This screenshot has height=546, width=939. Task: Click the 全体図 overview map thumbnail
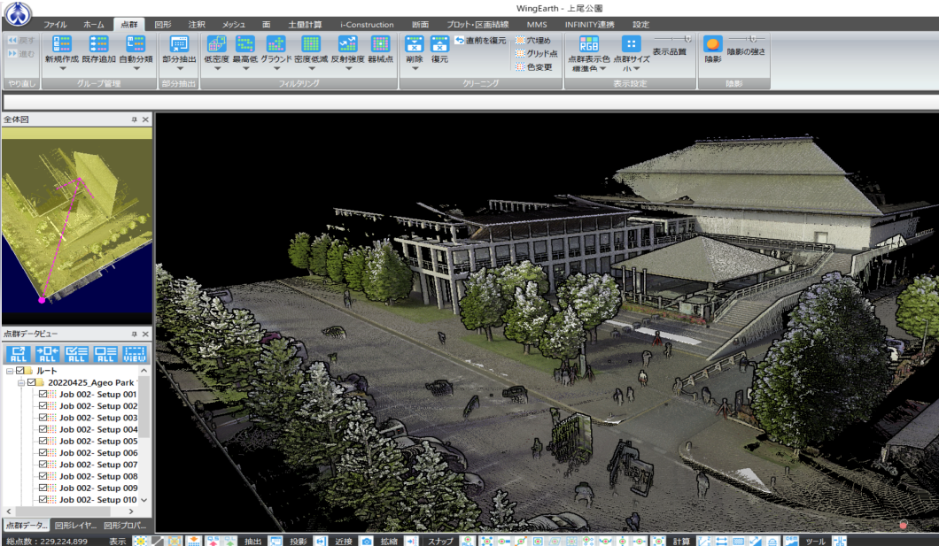click(x=76, y=225)
